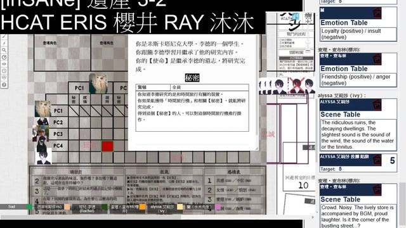Click the zoom level slider handle
The height and width of the screenshot is (228, 406).
308,42
